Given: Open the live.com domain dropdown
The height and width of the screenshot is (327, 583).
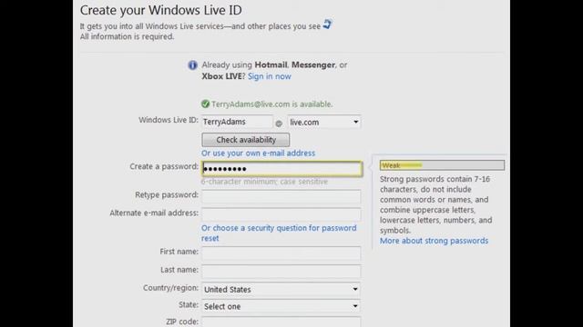Looking at the screenshot, I should coord(324,122).
